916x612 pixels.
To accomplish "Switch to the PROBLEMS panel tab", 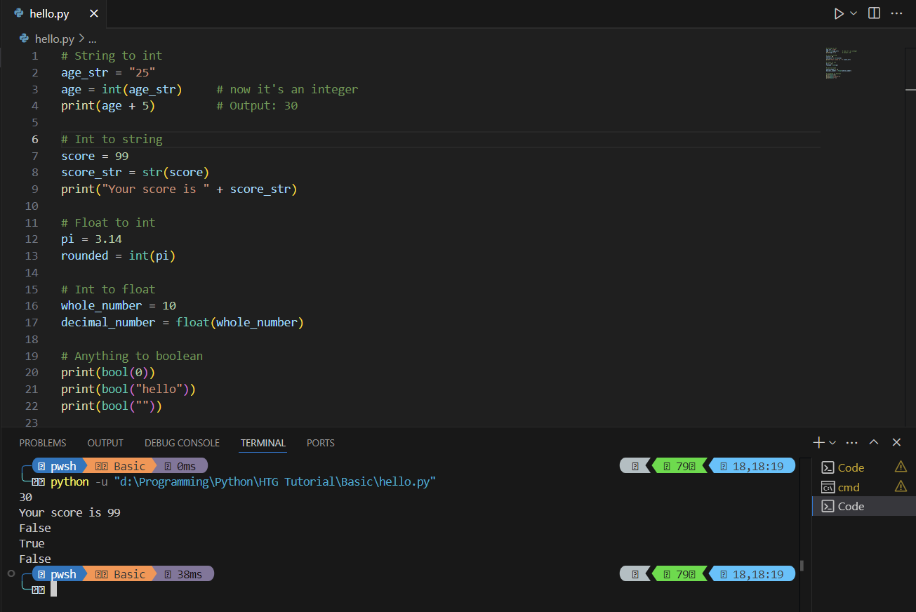I will pos(43,443).
